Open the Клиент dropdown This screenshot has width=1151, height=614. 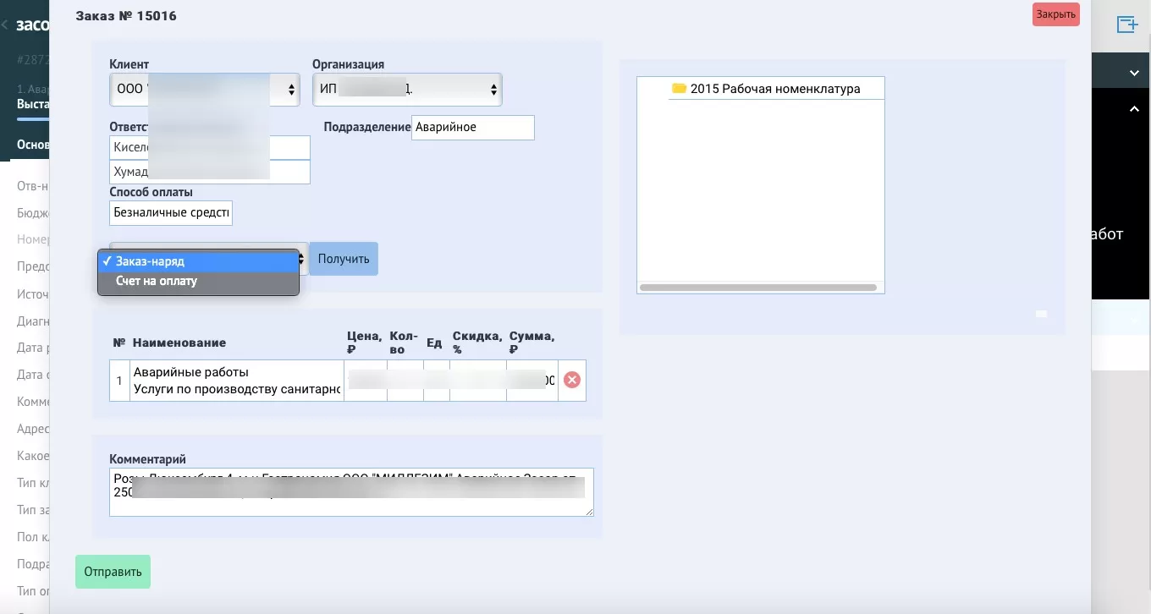pos(204,90)
